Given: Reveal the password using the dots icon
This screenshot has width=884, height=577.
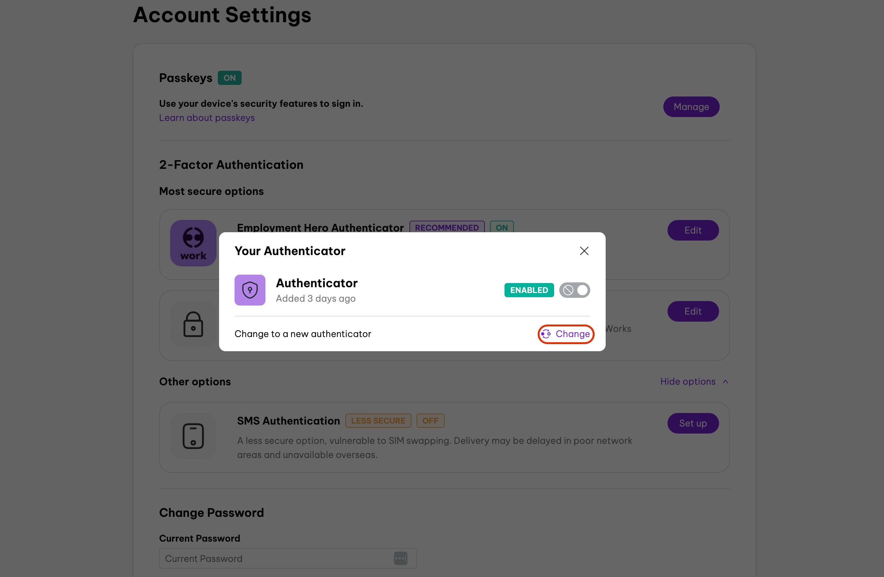Looking at the screenshot, I should coord(401,558).
